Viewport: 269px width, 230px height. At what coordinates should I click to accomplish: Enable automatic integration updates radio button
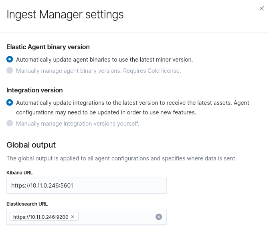point(10,103)
